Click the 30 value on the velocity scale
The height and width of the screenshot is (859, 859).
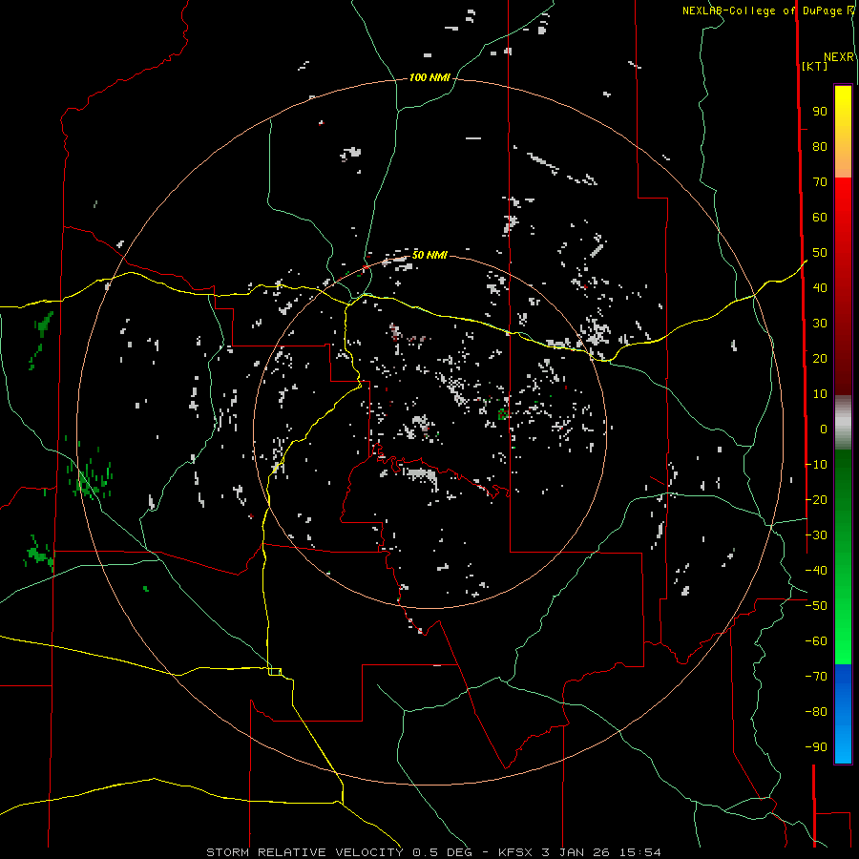pos(820,324)
